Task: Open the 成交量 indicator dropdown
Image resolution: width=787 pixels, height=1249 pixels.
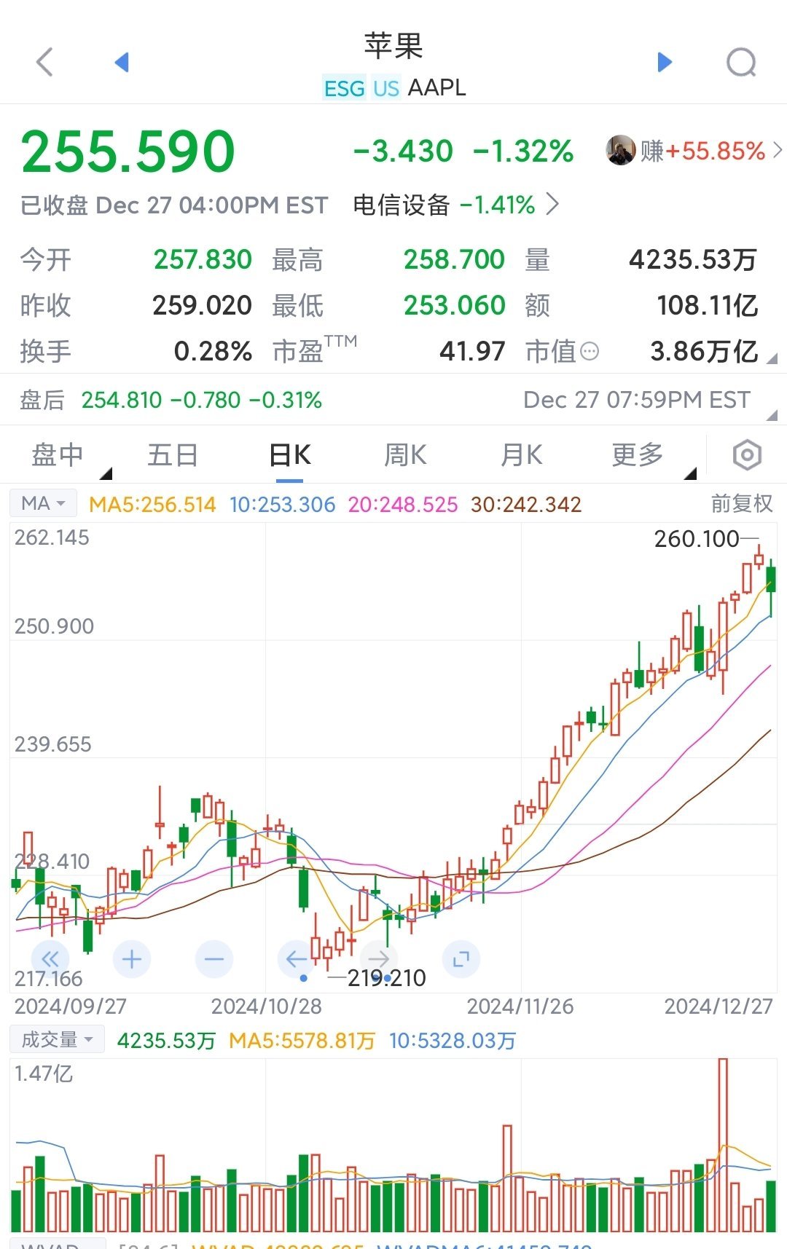Action: point(57,1039)
